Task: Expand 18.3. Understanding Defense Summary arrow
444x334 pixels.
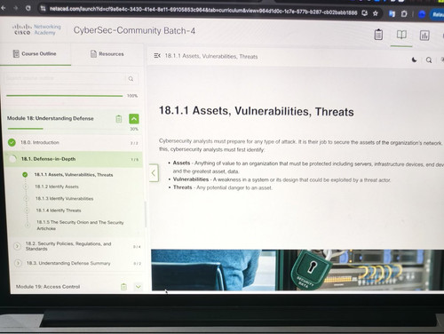Action: point(18,263)
